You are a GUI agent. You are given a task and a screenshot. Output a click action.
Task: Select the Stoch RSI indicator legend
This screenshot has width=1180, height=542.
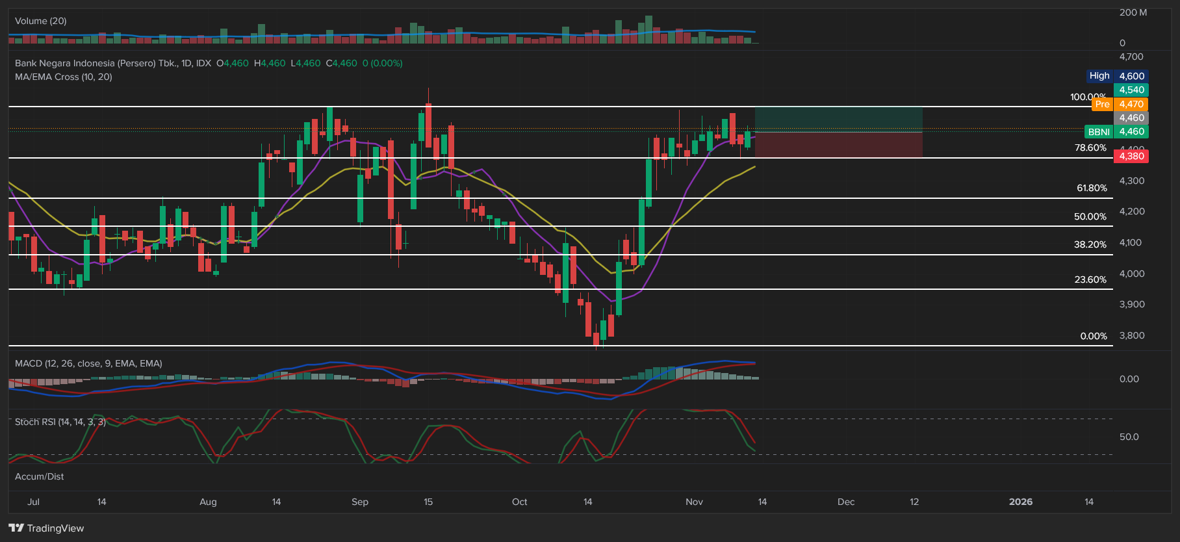60,422
